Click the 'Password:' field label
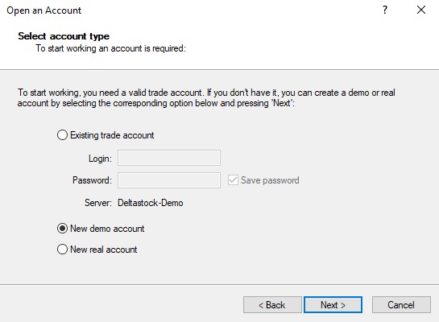 (x=92, y=180)
